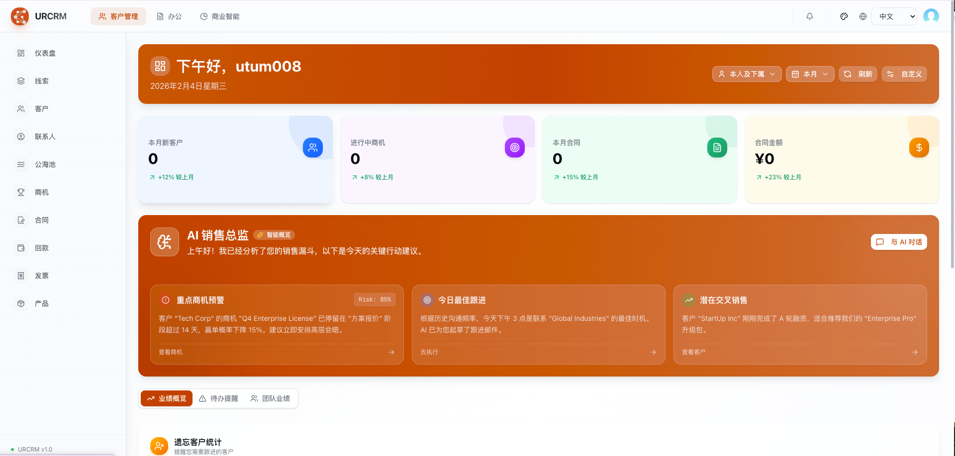The height and width of the screenshot is (456, 955).
Task: Open the 商机 (Opportunities) section
Action: tap(42, 192)
